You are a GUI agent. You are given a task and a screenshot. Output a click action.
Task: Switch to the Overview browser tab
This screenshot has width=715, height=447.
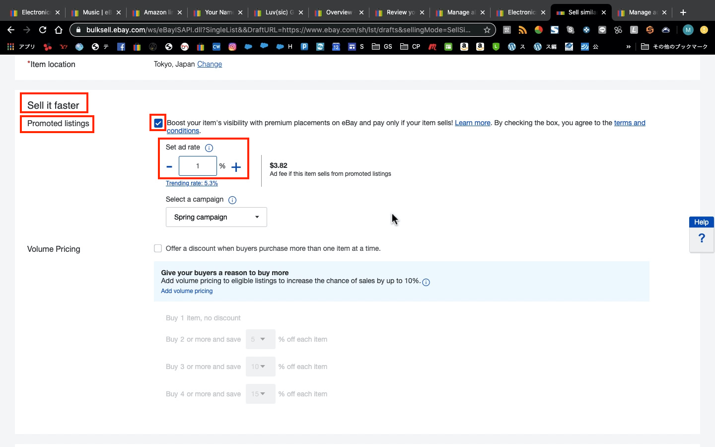[339, 12]
